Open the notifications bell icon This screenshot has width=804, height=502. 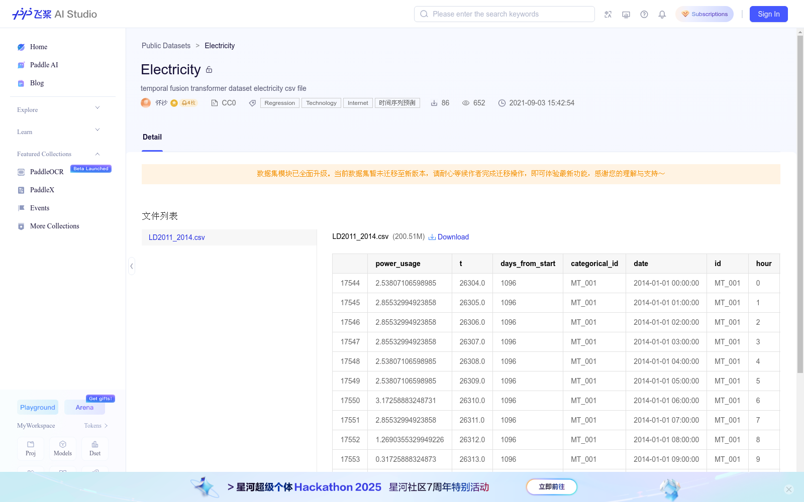pos(662,14)
